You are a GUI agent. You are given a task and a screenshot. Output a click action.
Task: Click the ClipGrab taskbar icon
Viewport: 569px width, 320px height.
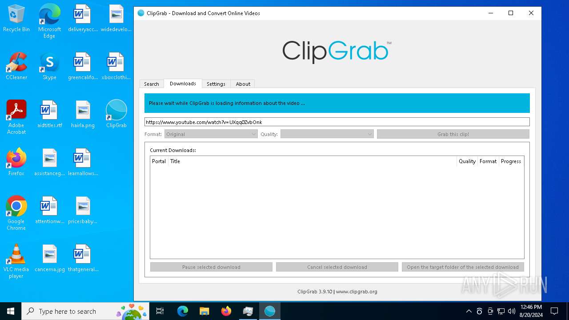point(269,311)
